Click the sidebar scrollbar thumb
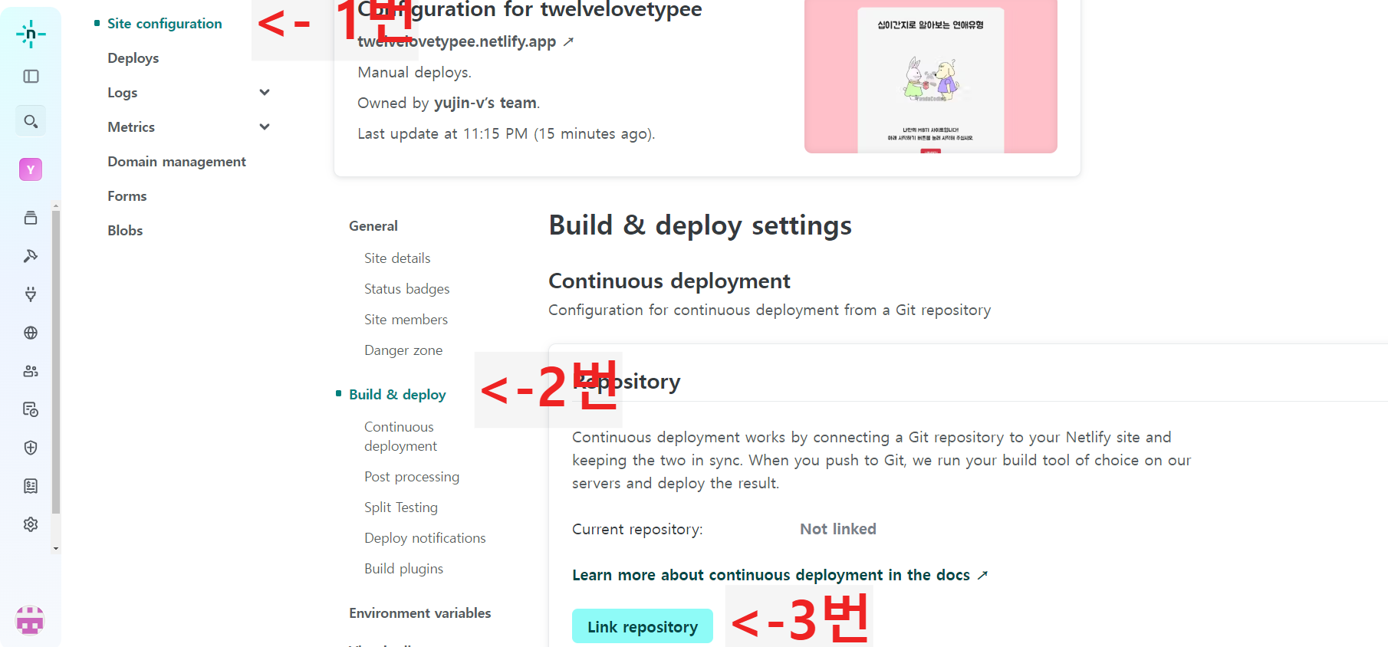Screen dimensions: 1388x647 [x=55, y=360]
